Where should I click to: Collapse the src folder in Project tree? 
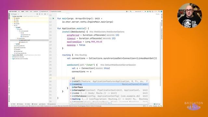click(13, 25)
